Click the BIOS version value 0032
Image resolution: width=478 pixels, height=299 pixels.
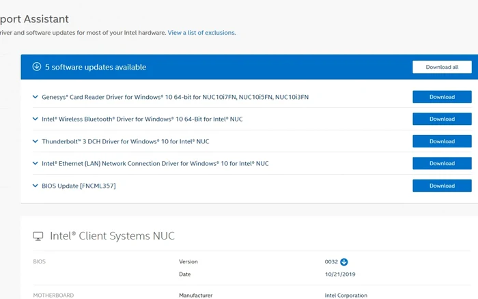(331, 261)
